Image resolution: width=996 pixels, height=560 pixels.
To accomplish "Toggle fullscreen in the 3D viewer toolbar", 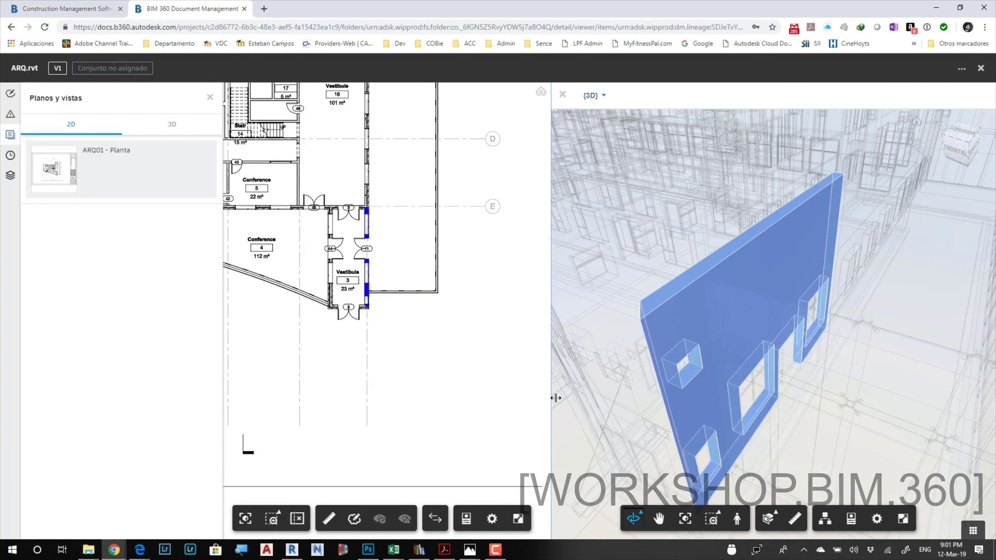I will [903, 519].
